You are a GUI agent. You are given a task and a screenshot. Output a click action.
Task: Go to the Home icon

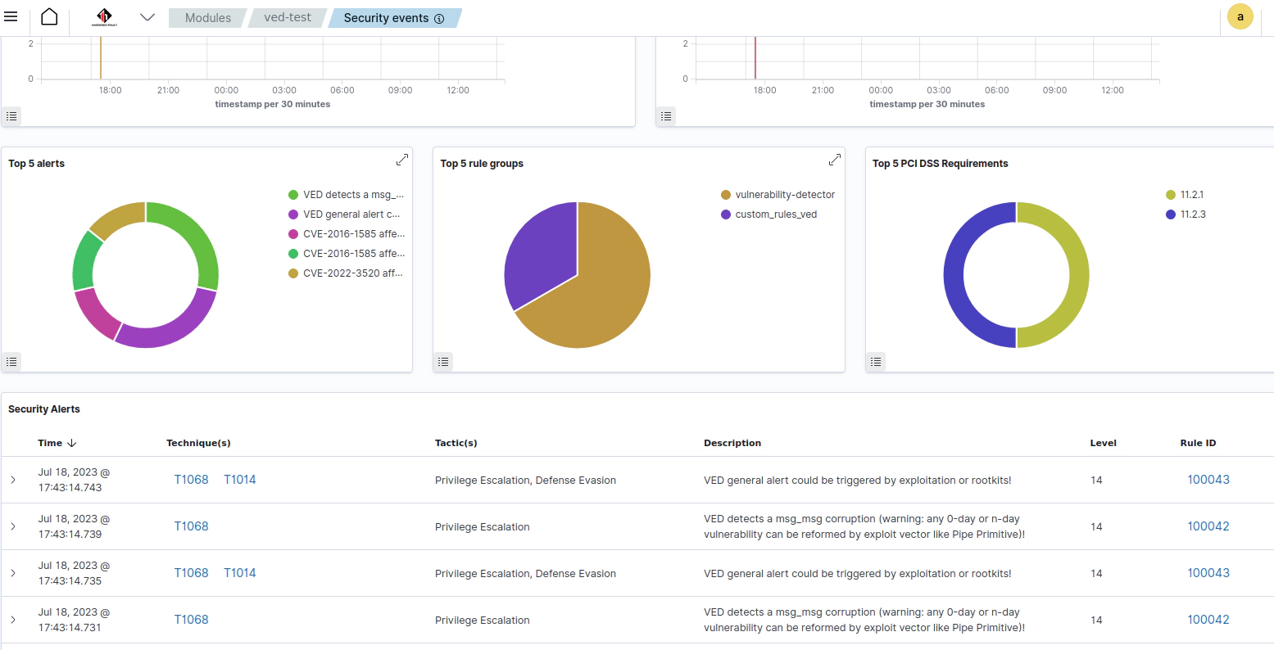(49, 16)
